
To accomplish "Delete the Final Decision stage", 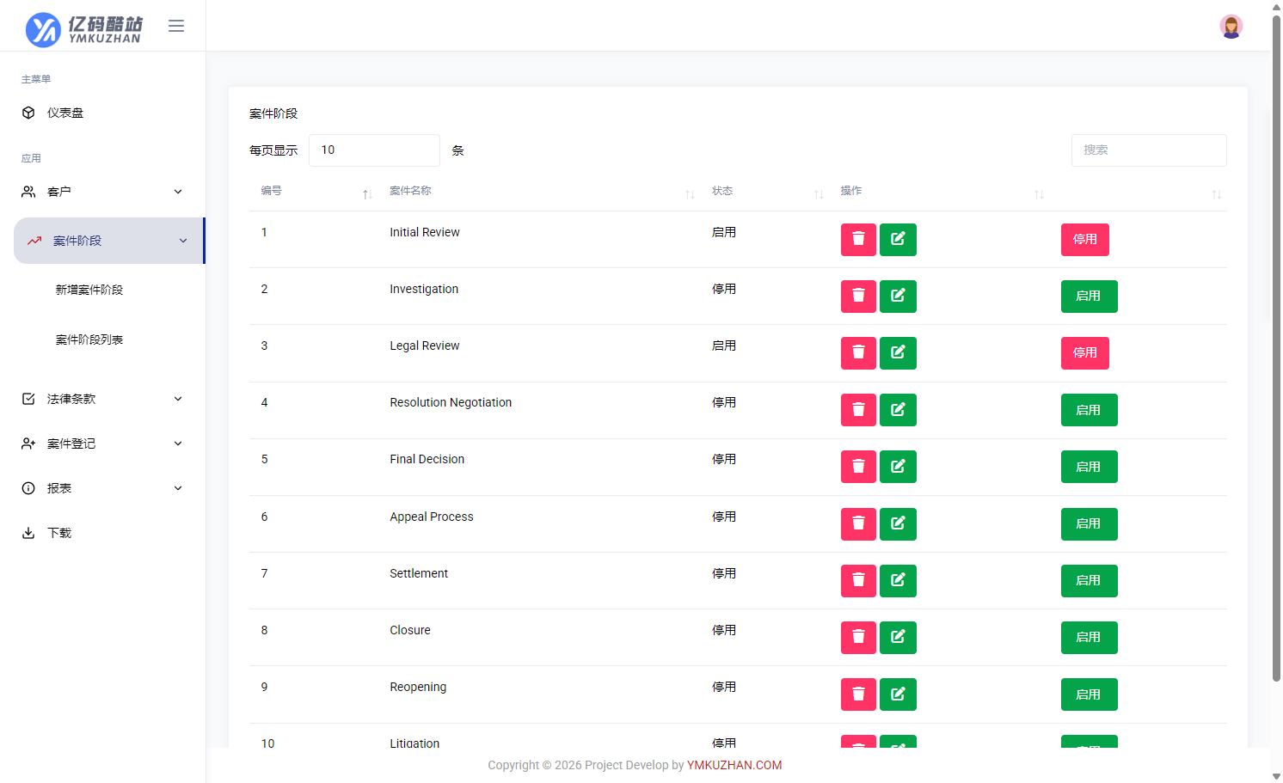I will coord(858,467).
